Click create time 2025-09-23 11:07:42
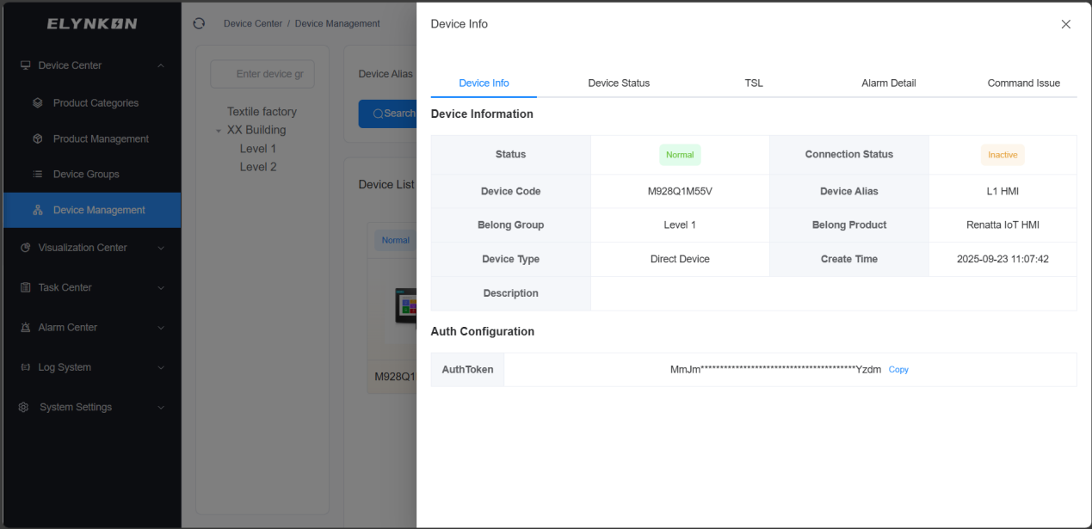Image resolution: width=1092 pixels, height=529 pixels. pyautogui.click(x=1003, y=259)
